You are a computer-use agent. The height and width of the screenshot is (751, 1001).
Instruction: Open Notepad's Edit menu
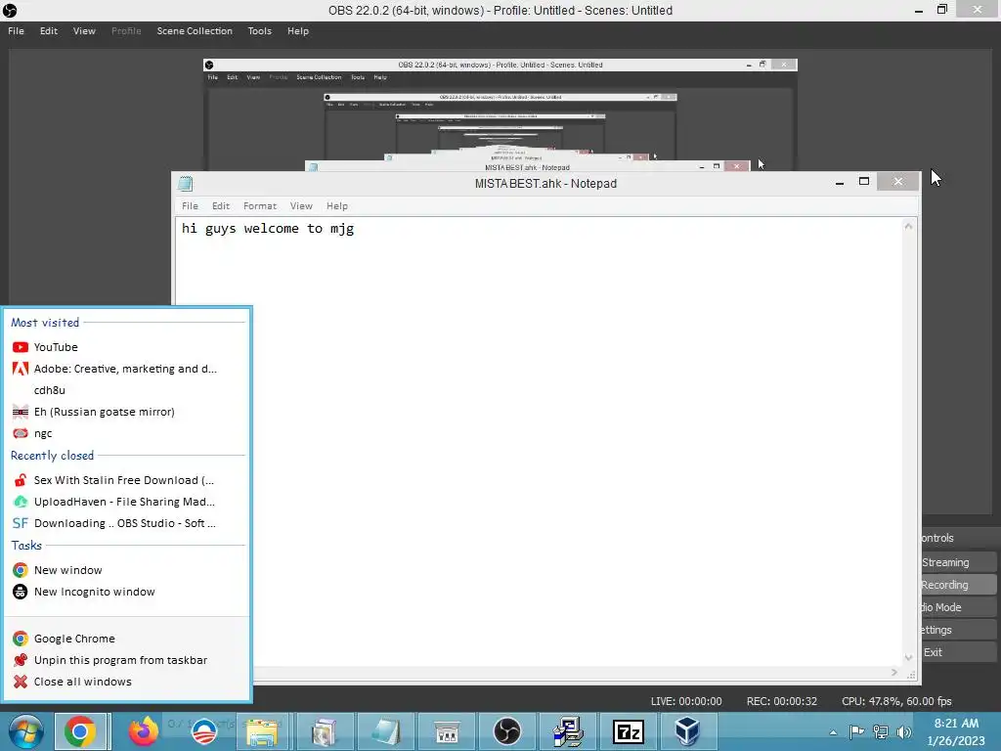[x=221, y=205]
